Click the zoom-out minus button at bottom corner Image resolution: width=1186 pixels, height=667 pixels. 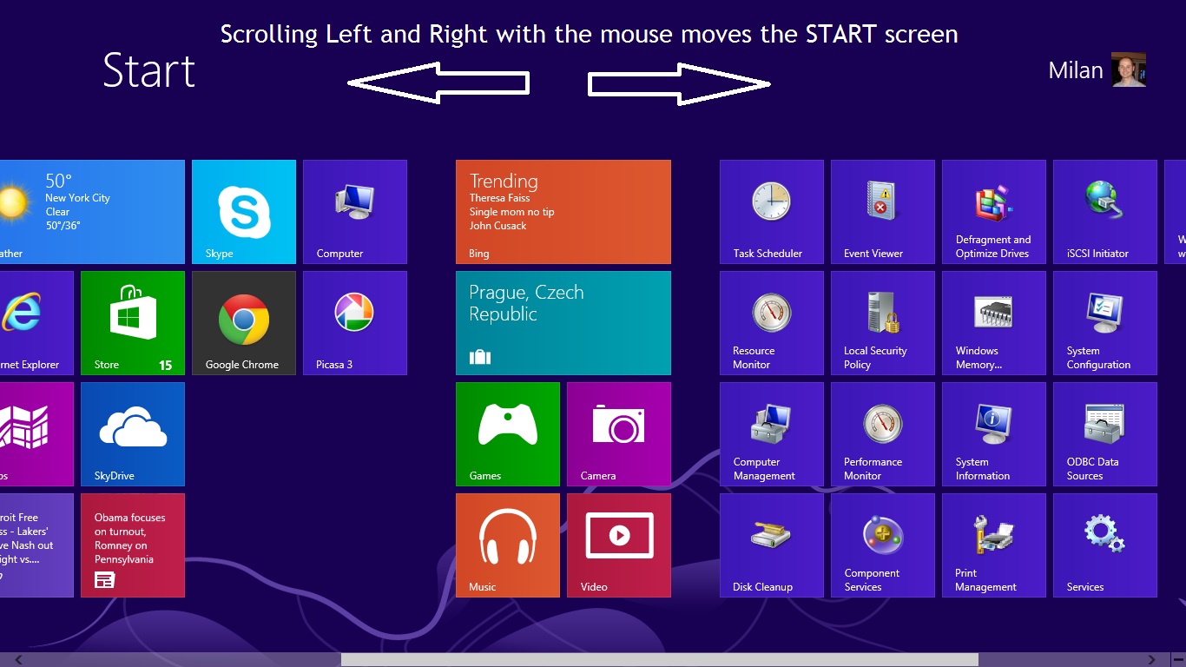click(x=1178, y=660)
